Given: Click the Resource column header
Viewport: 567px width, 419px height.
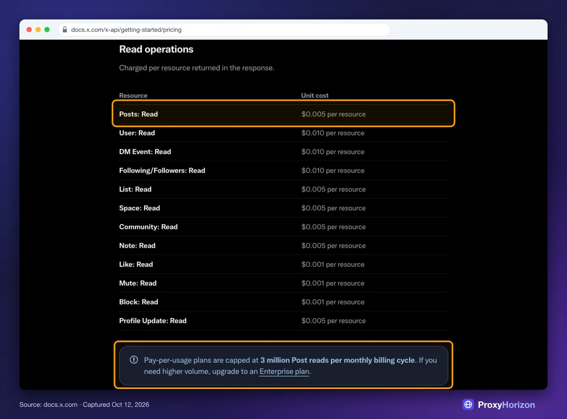Looking at the screenshot, I should click(133, 96).
